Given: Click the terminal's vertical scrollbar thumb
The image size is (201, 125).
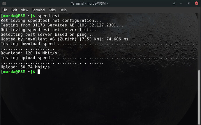Looking at the screenshot, I should pyautogui.click(x=199, y=96).
